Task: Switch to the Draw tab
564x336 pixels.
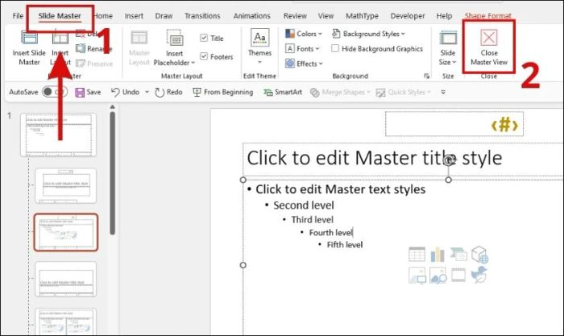Action: click(164, 16)
